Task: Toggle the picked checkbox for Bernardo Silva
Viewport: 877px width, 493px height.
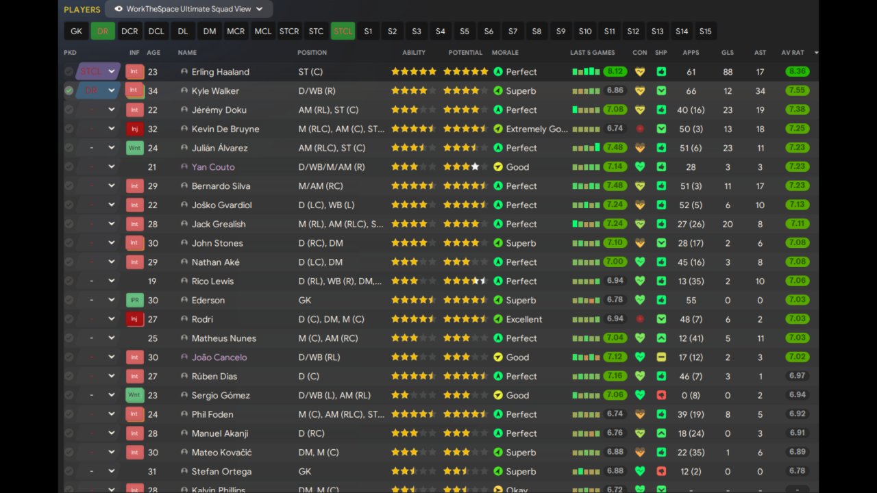Action: point(69,186)
